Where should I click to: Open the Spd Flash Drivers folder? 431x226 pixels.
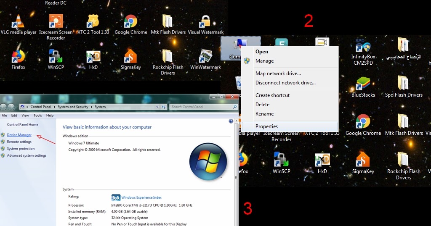(403, 84)
